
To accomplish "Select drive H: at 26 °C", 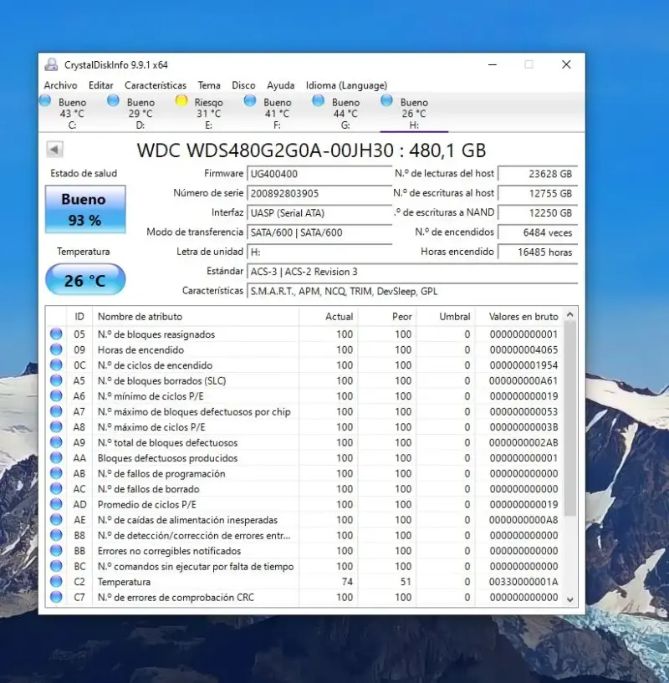I will point(414,113).
